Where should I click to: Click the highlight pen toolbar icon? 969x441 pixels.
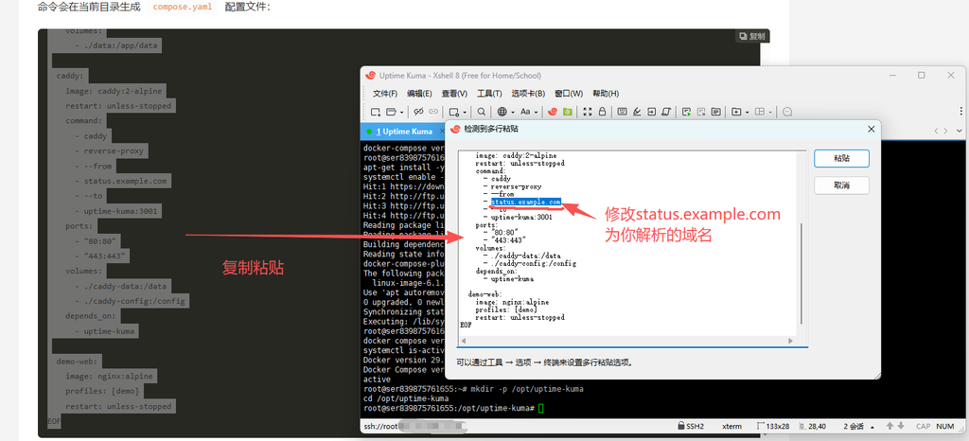pyautogui.click(x=637, y=112)
